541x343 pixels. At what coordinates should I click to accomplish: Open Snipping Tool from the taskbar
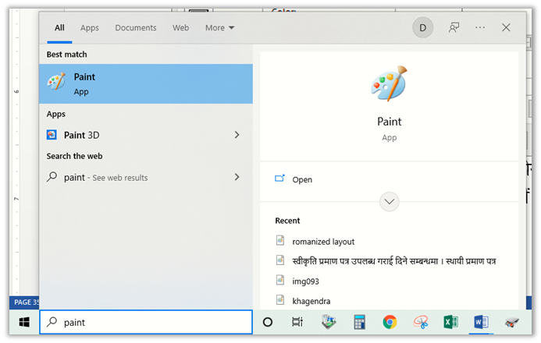pyautogui.click(x=421, y=322)
